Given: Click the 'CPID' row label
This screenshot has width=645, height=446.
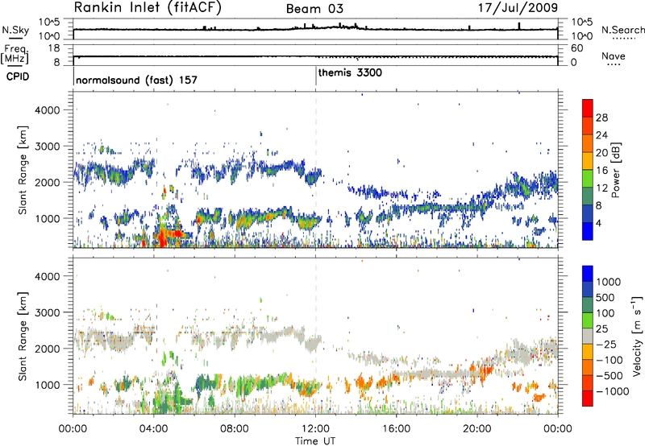Looking at the screenshot, I should pos(18,76).
